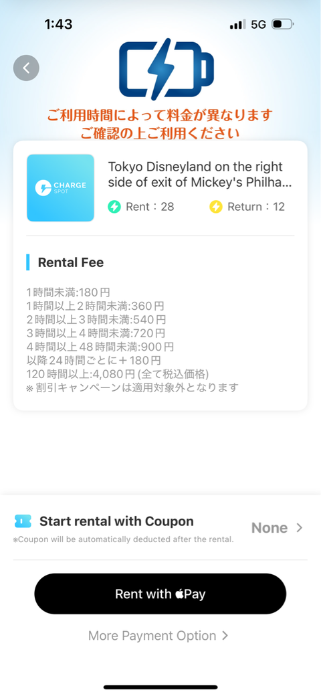Tap the Return: 12 count text
This screenshot has width=321, height=696.
point(256,206)
